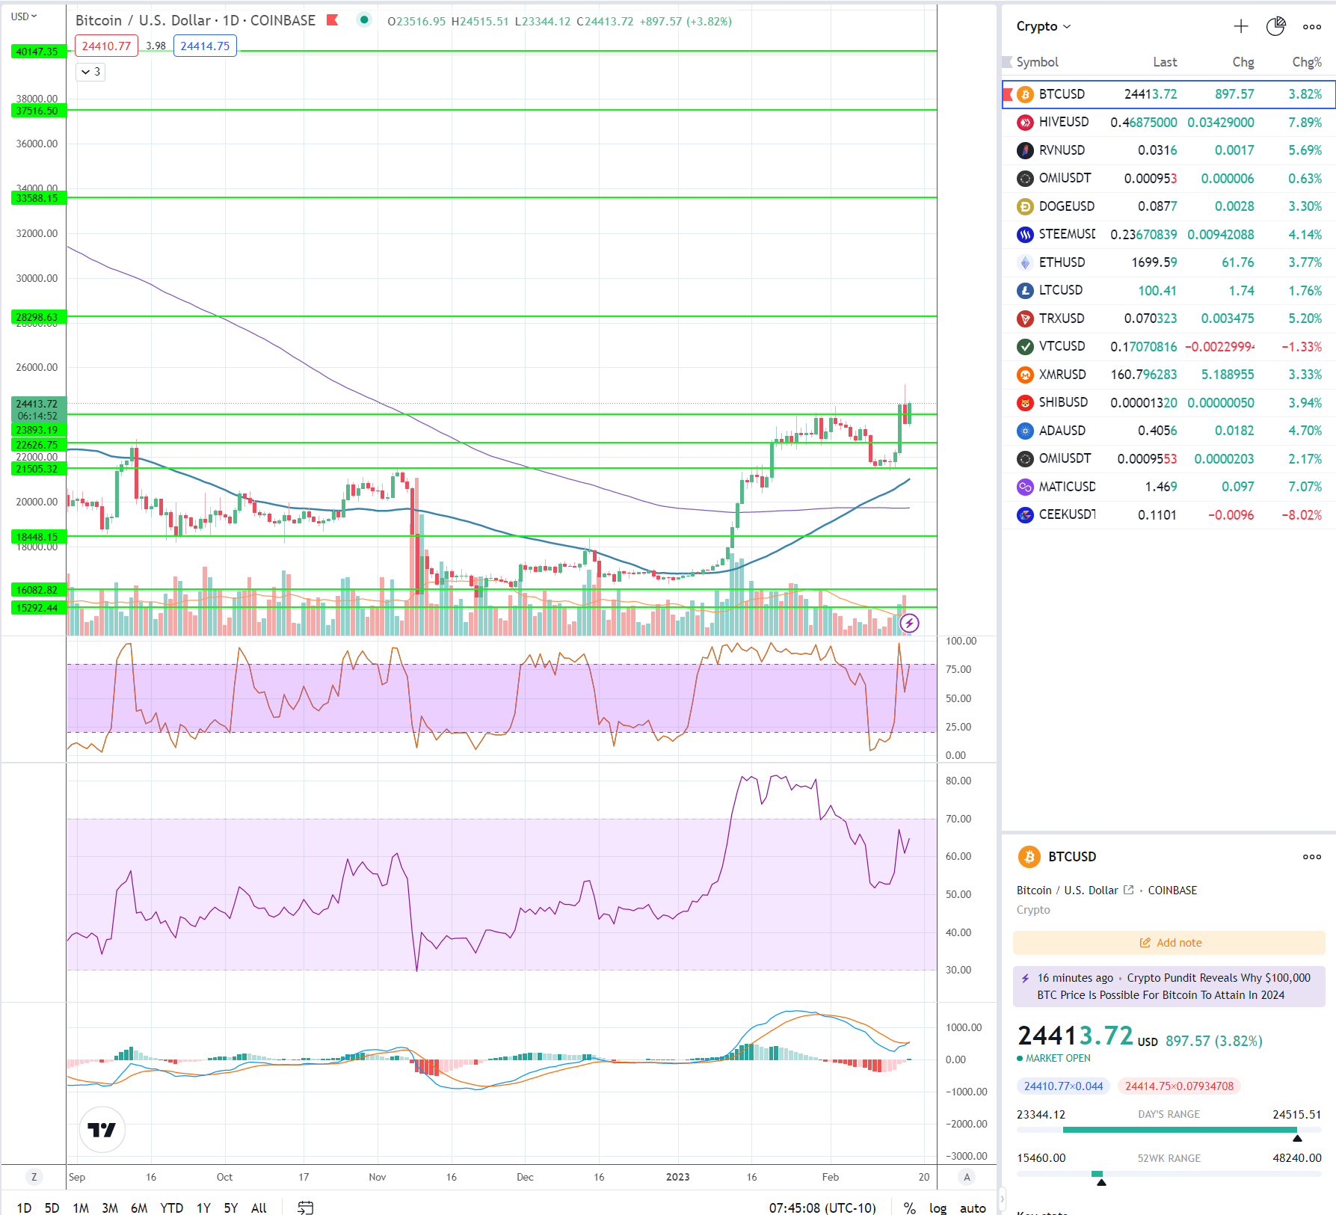The image size is (1336, 1215).
Task: Add a symbol with the plus icon
Action: click(1241, 27)
